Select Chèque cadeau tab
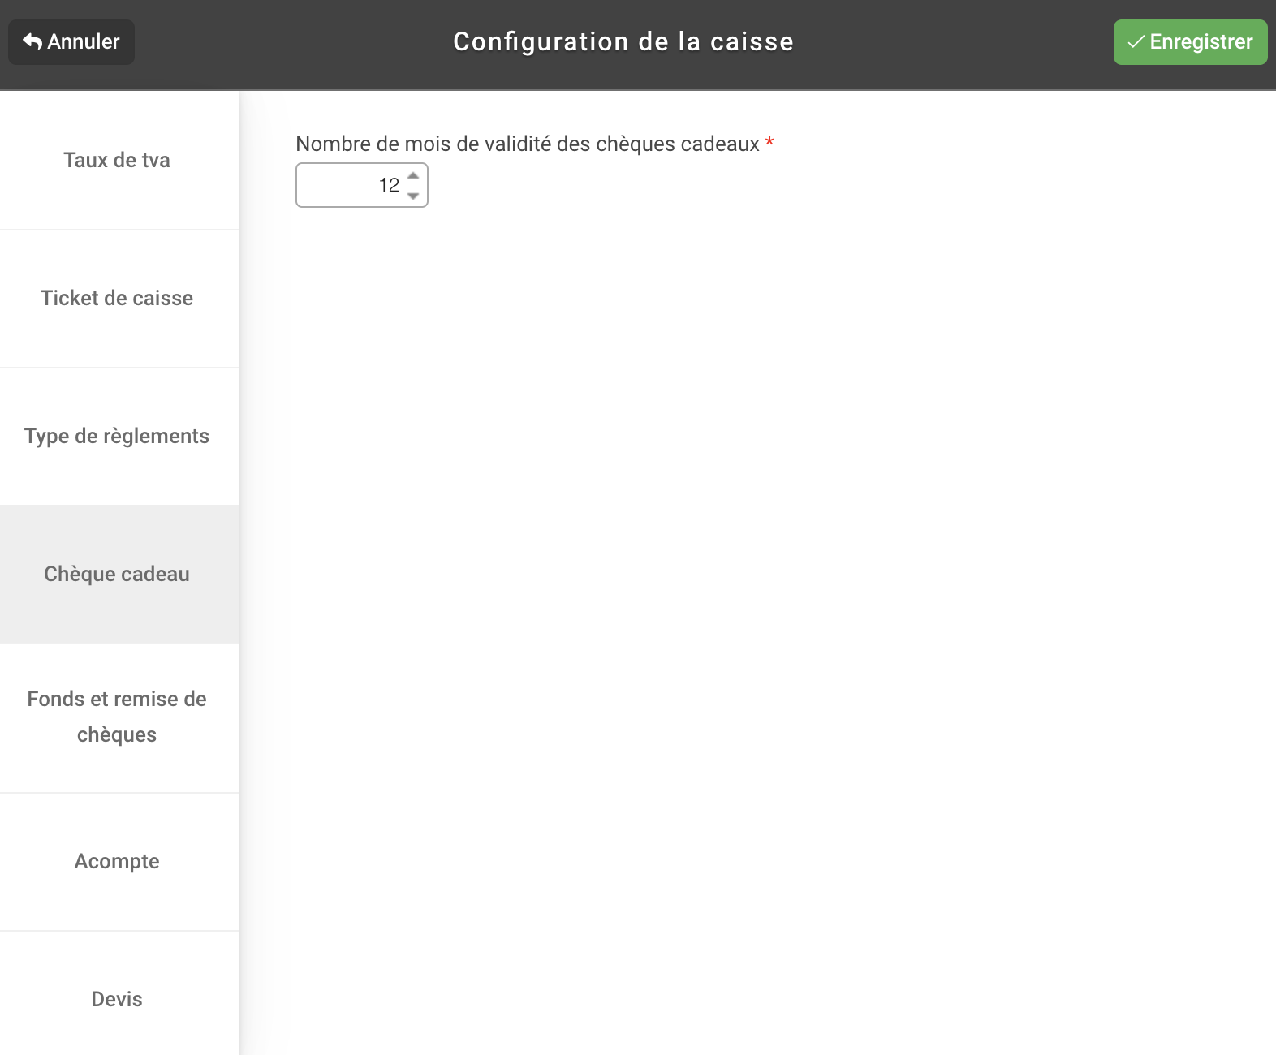The width and height of the screenshot is (1276, 1055). coord(119,575)
